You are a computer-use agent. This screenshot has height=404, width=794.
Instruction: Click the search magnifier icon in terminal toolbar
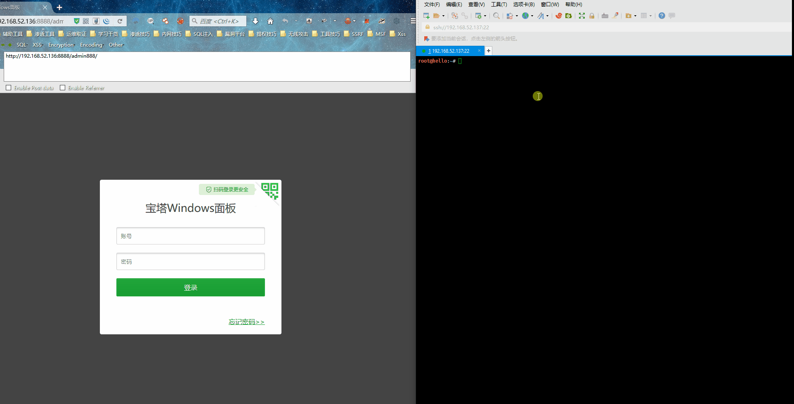tap(496, 16)
